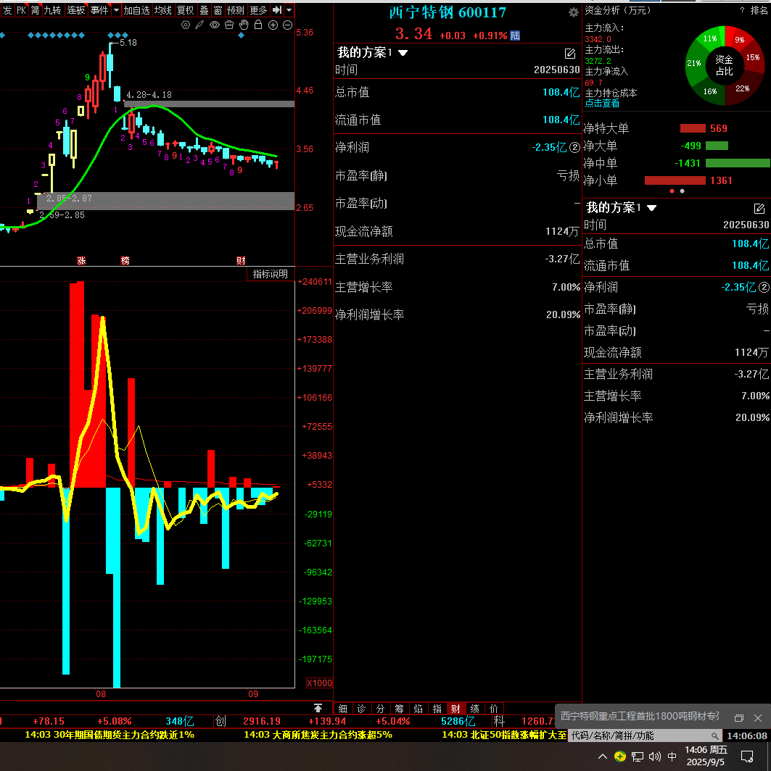The image size is (771, 771).
Task: Click the question mark help icon
Action: [x=742, y=10]
